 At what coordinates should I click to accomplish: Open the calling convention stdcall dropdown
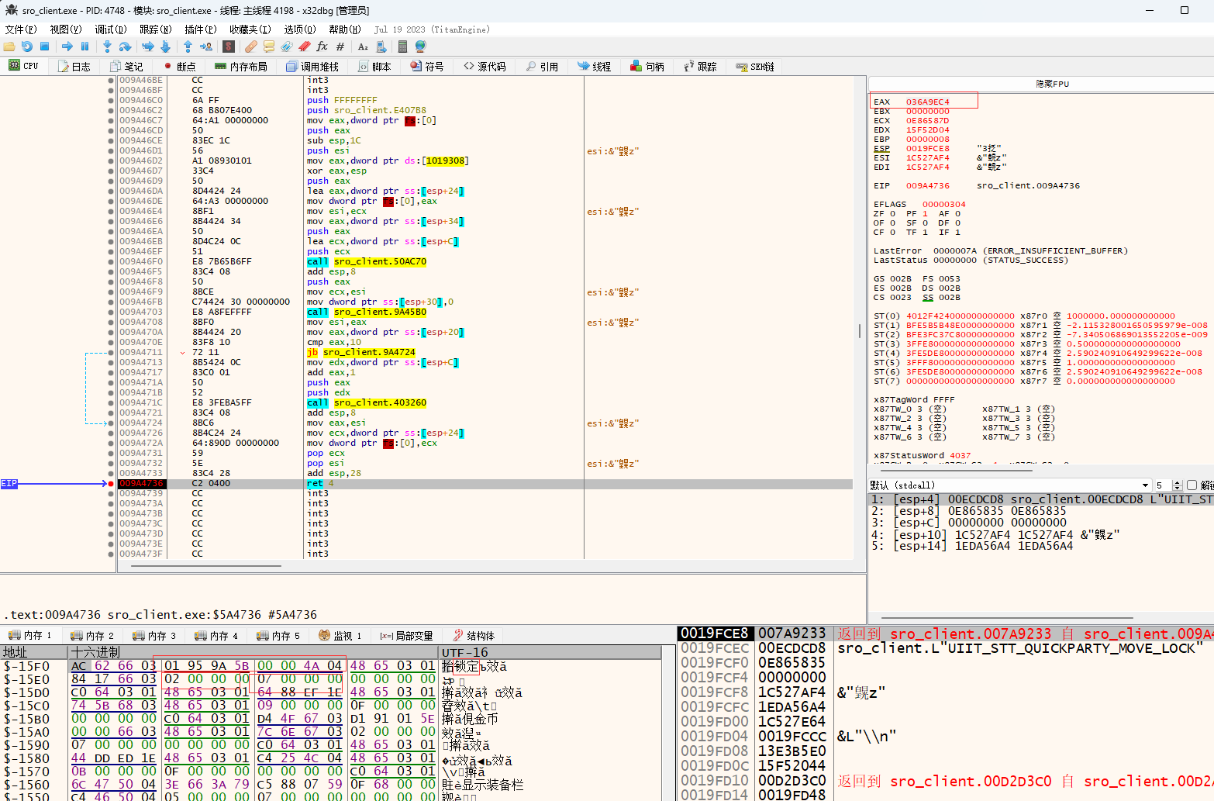coord(1009,485)
